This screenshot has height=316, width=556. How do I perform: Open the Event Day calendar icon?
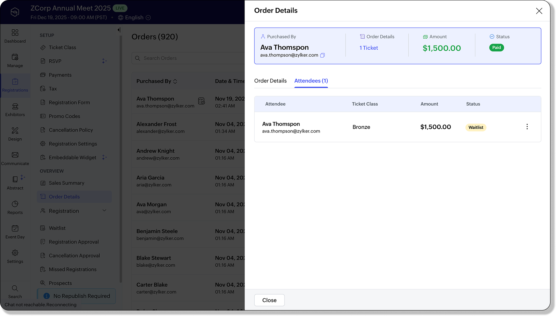click(x=15, y=229)
